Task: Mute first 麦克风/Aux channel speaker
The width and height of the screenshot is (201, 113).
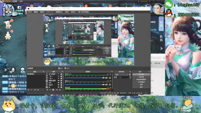Action: point(107,78)
